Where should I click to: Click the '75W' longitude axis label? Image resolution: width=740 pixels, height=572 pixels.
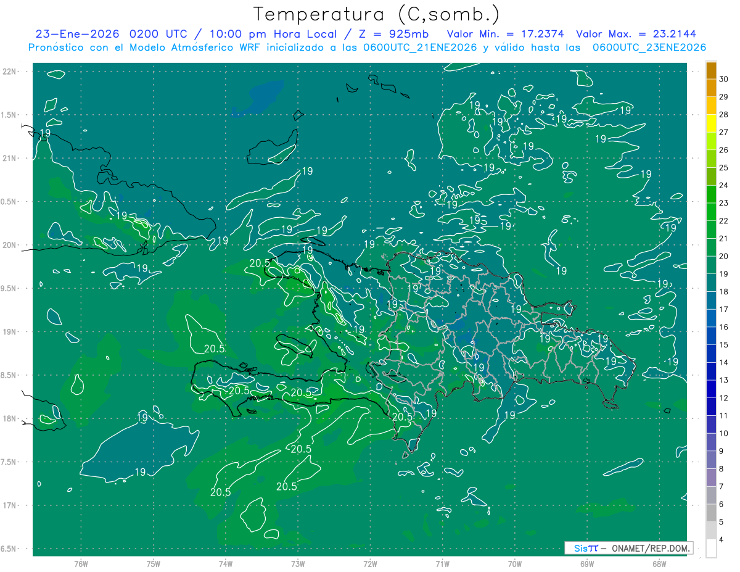click(154, 564)
